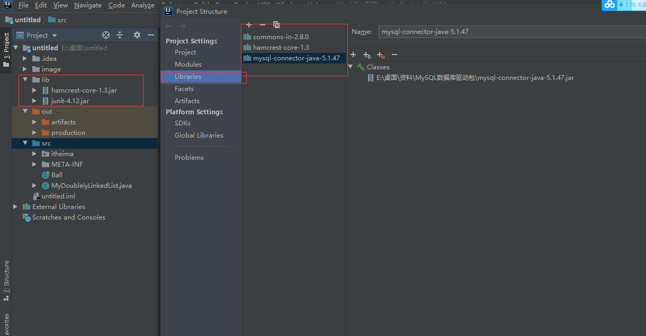
Task: Open the View menu
Action: coord(60,5)
